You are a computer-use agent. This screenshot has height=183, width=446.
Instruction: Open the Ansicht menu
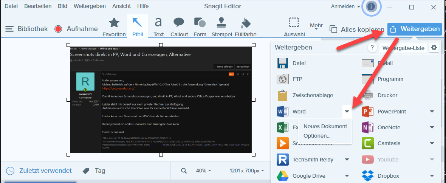121,6
